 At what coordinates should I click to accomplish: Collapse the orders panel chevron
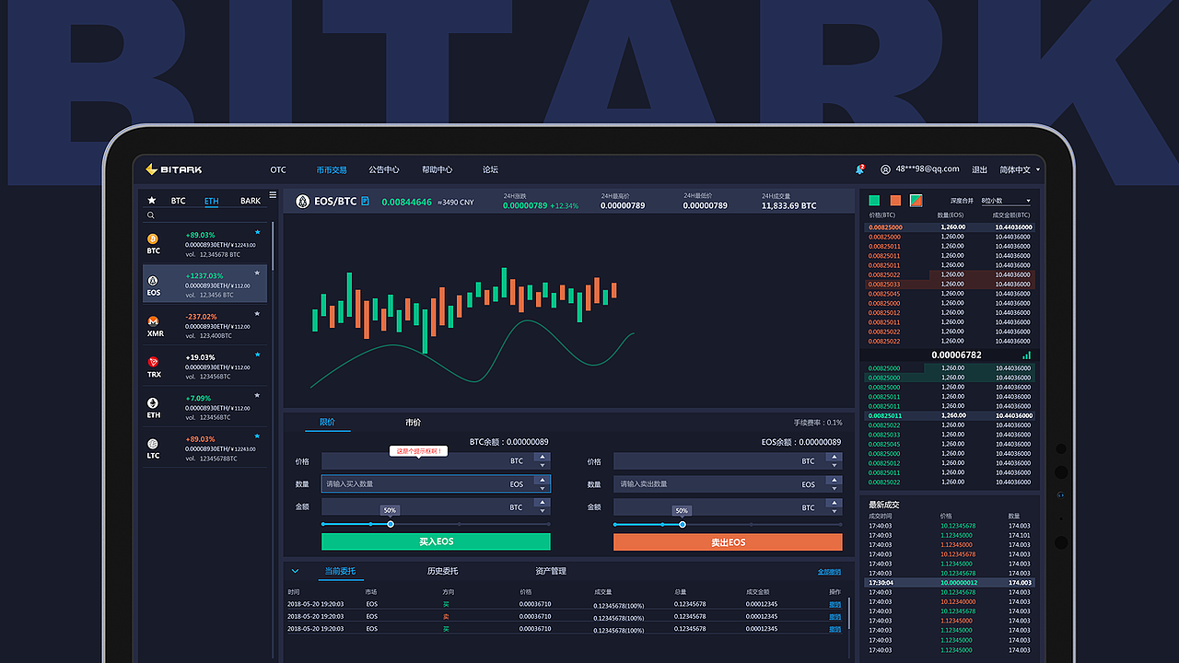click(295, 572)
